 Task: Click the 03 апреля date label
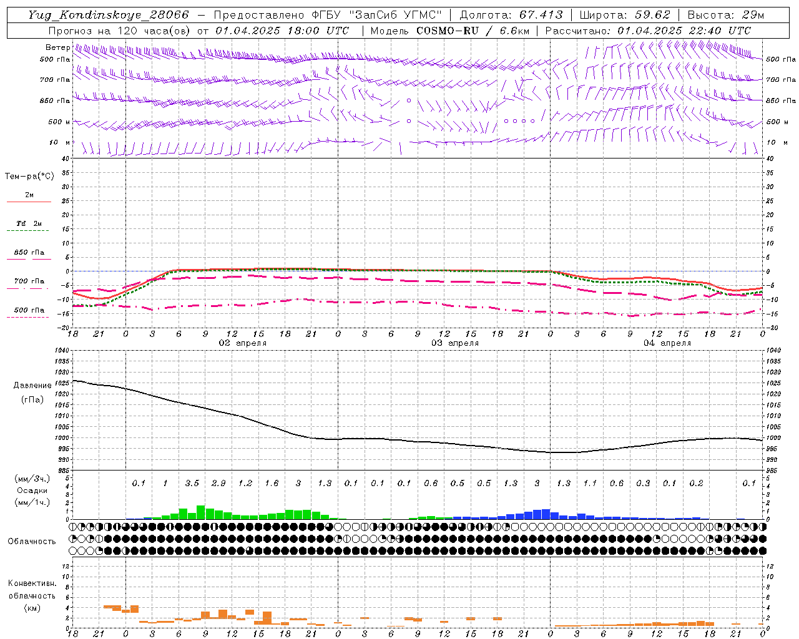[456, 343]
